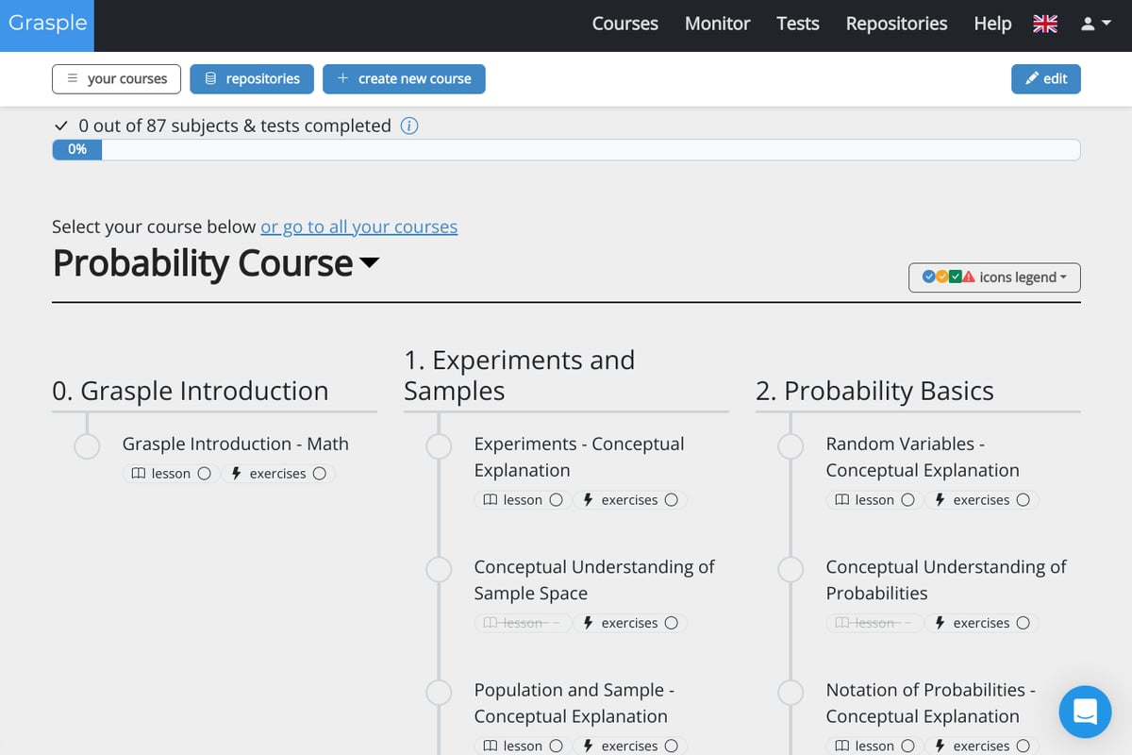Open subject Conceptual Understanding of Probabilities
This screenshot has height=755, width=1132.
coord(946,579)
